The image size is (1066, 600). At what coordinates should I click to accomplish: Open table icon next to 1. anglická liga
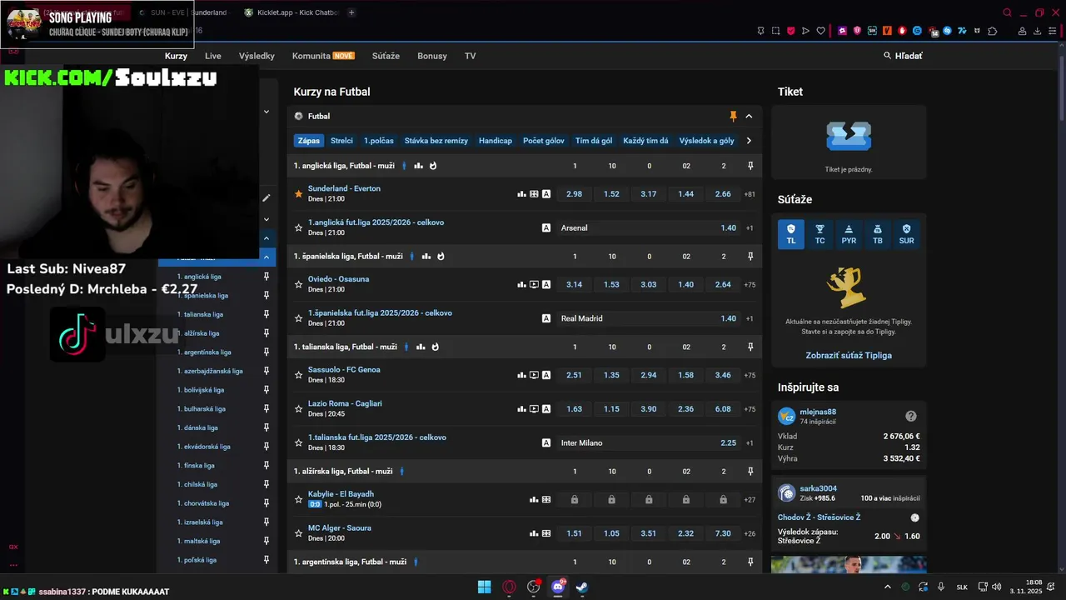coord(419,166)
